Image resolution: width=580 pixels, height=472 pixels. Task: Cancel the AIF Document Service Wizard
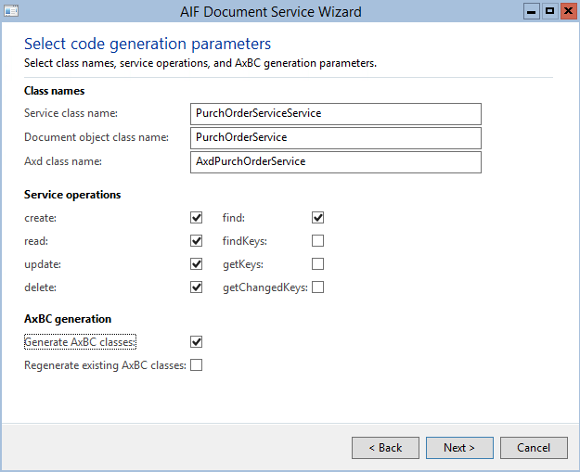(x=534, y=448)
